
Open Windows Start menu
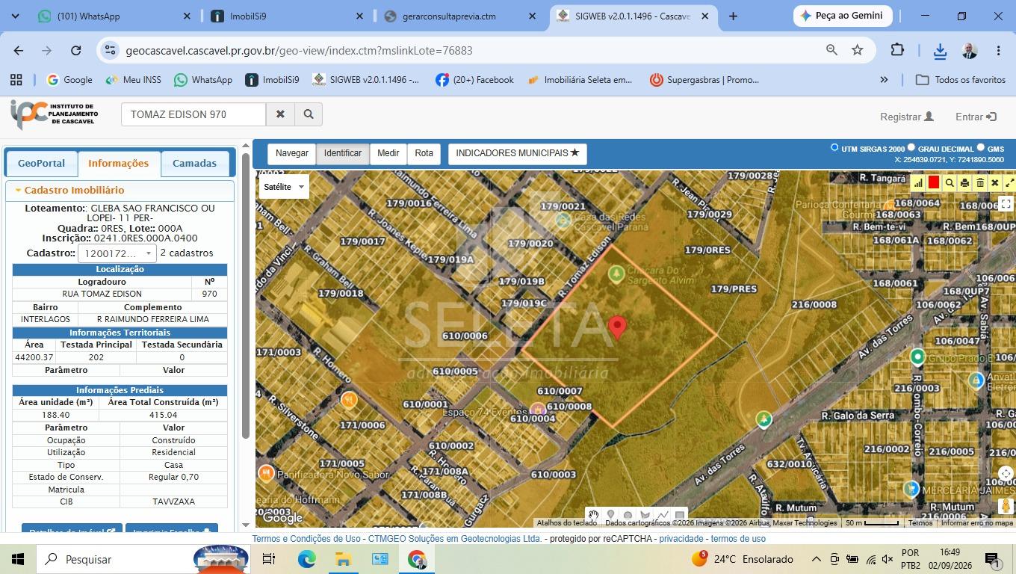click(x=17, y=559)
